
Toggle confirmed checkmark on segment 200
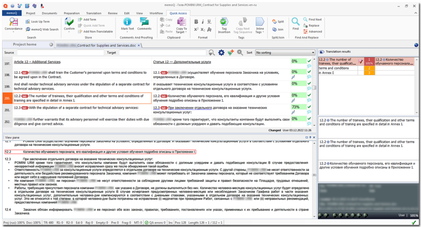point(309,95)
